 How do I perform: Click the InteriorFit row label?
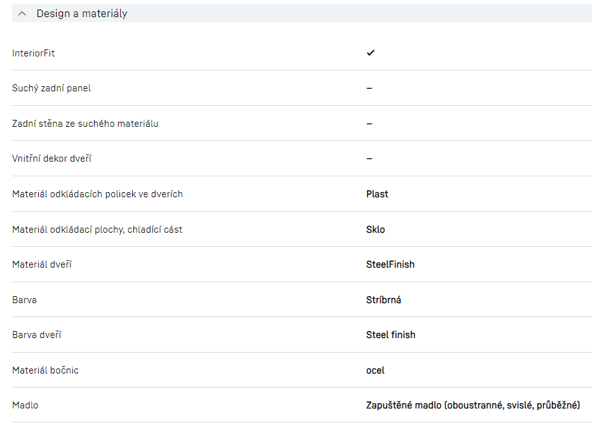pyautogui.click(x=34, y=53)
